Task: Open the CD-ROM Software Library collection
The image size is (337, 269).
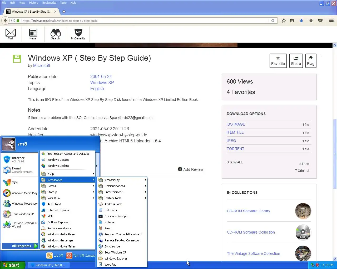Action: pos(249,211)
